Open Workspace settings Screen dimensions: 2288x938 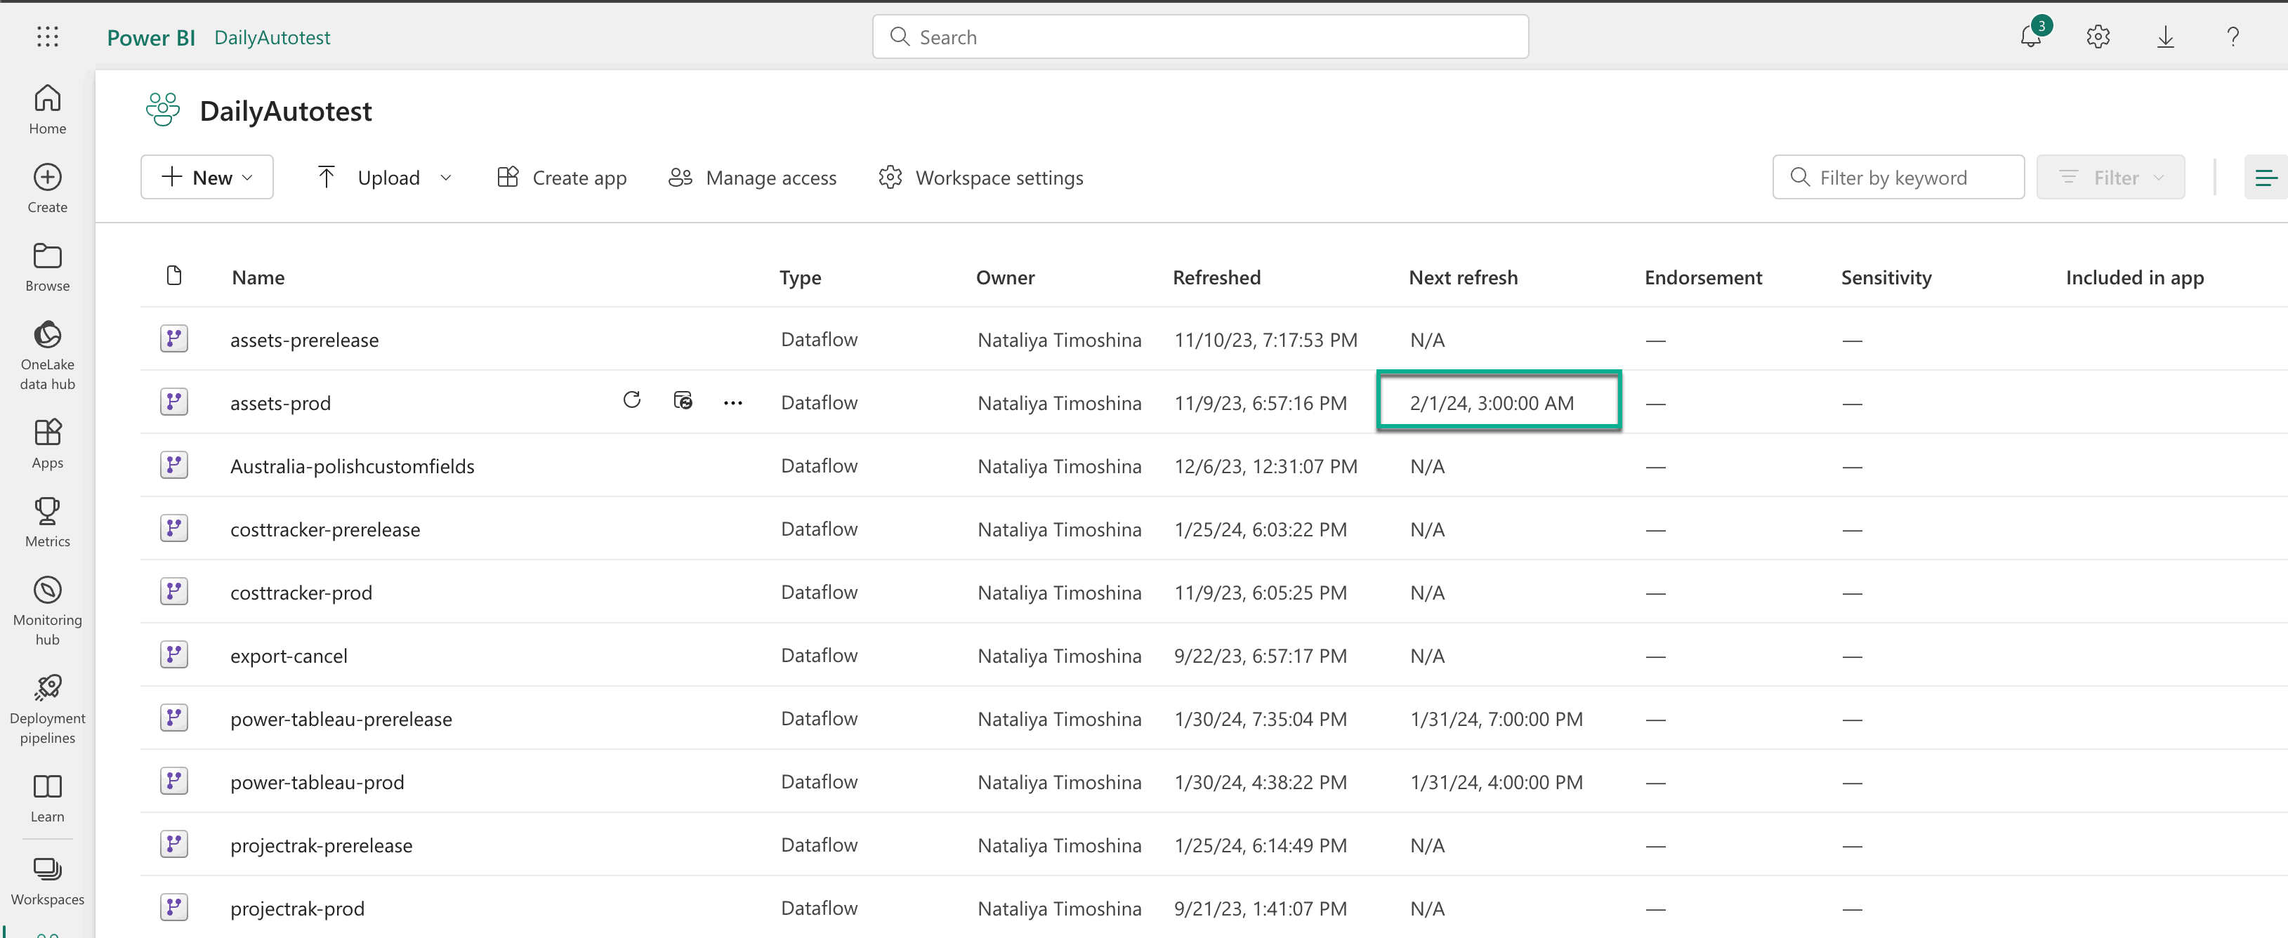click(980, 178)
